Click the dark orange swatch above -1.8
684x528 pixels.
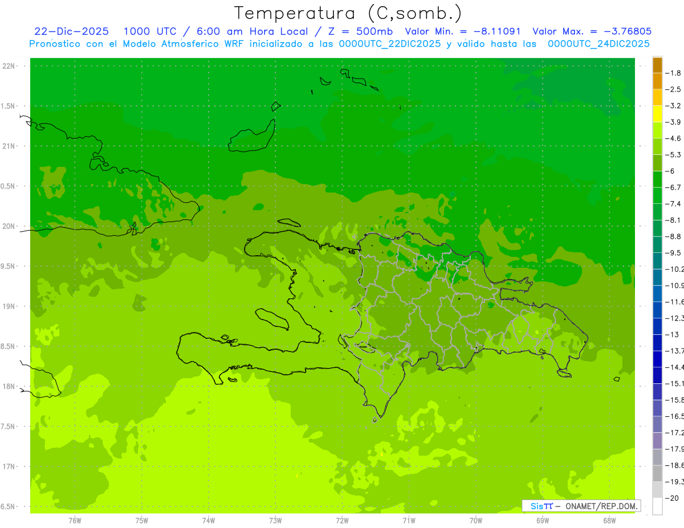click(x=657, y=65)
